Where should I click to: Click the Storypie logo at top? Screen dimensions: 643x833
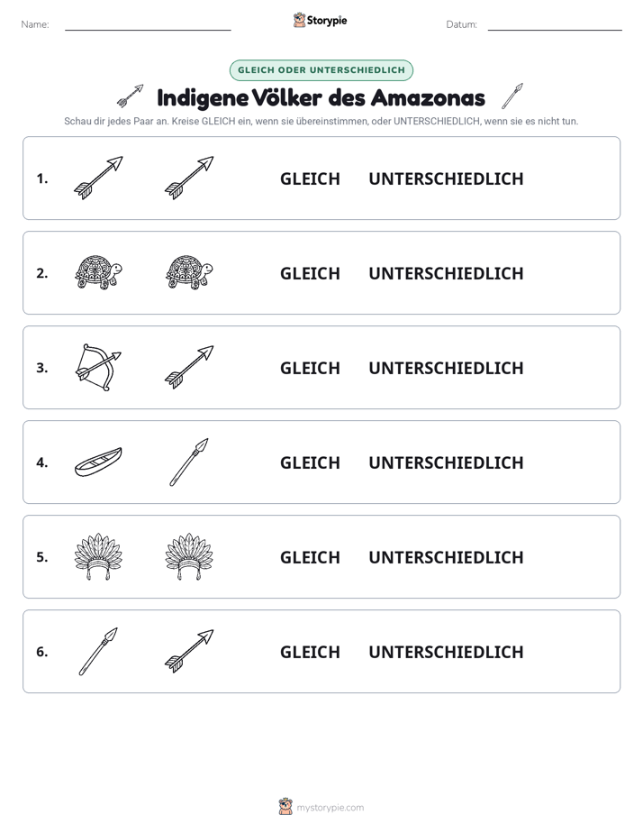pos(320,20)
